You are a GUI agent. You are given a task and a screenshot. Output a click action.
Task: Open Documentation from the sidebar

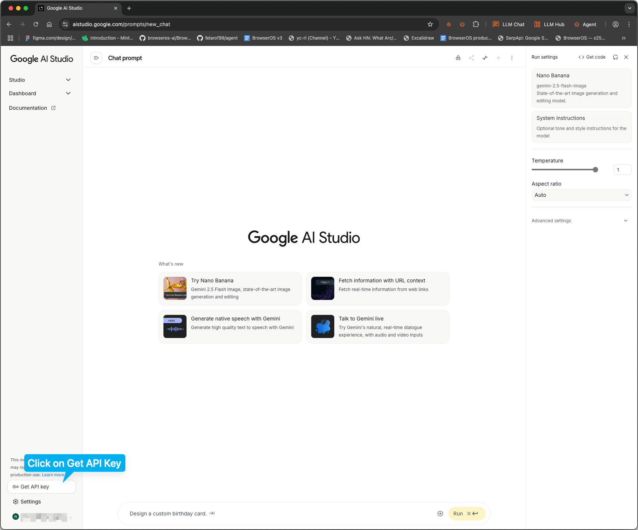tap(28, 108)
